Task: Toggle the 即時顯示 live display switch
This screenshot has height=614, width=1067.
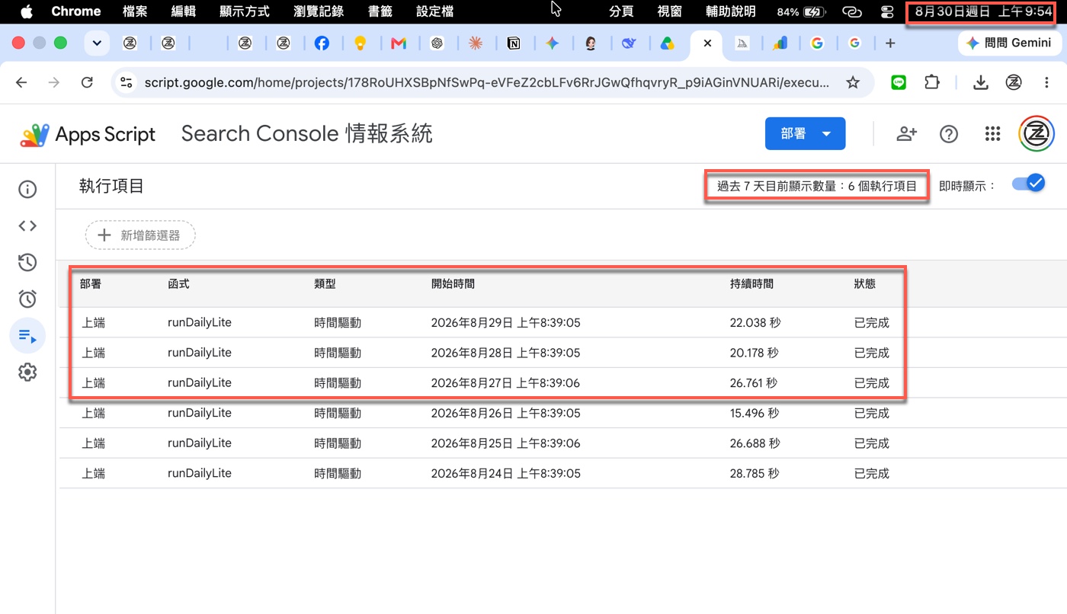Action: click(x=1027, y=184)
